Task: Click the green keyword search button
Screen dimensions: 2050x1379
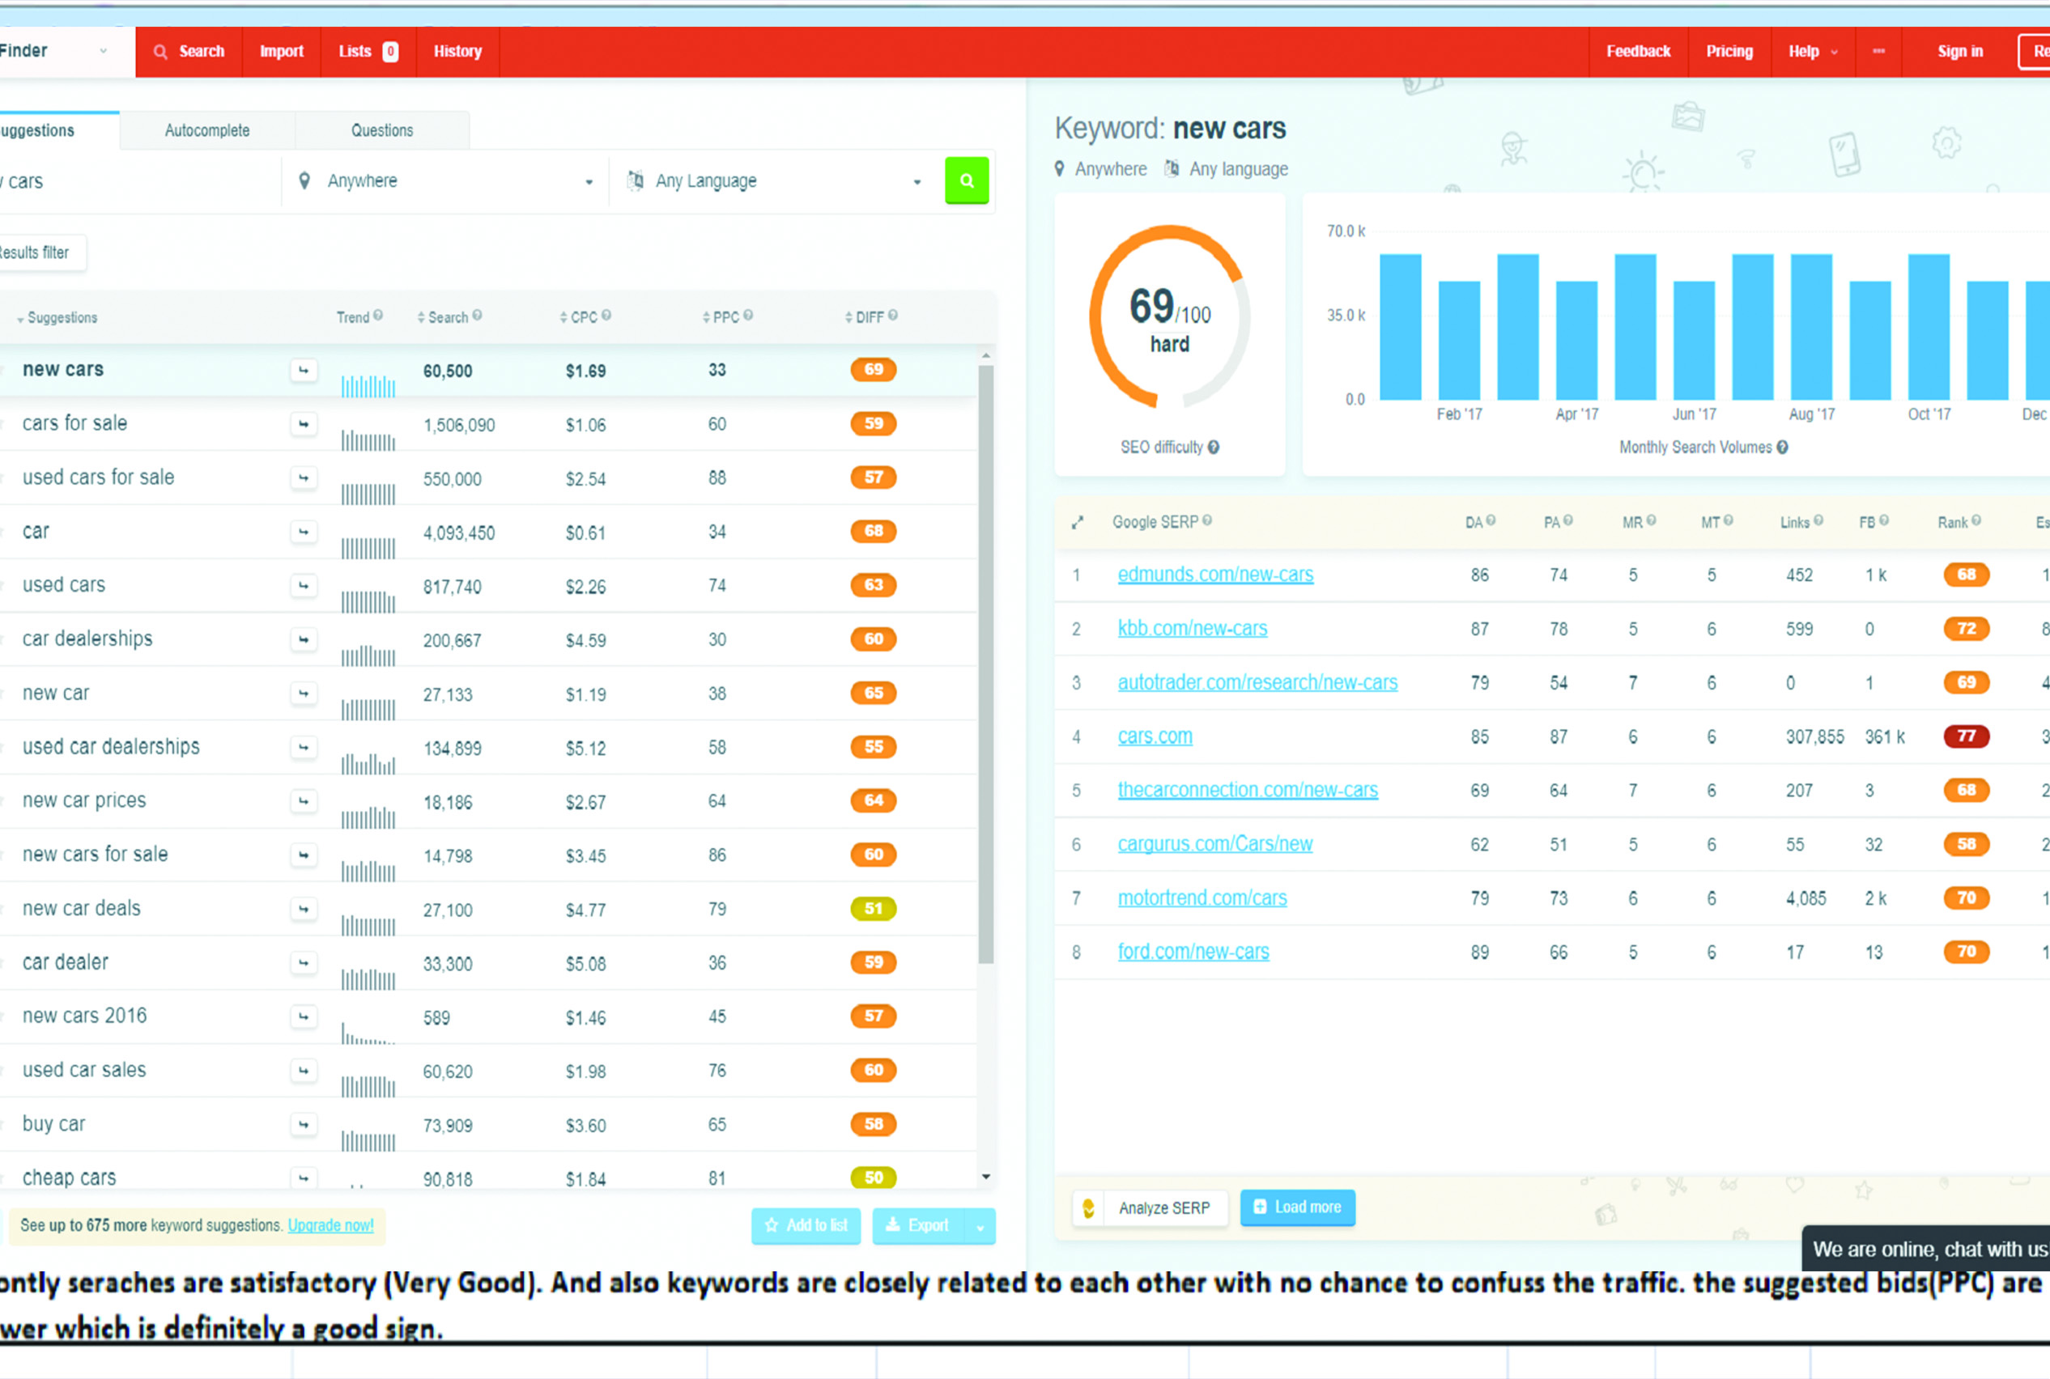Action: click(x=967, y=180)
